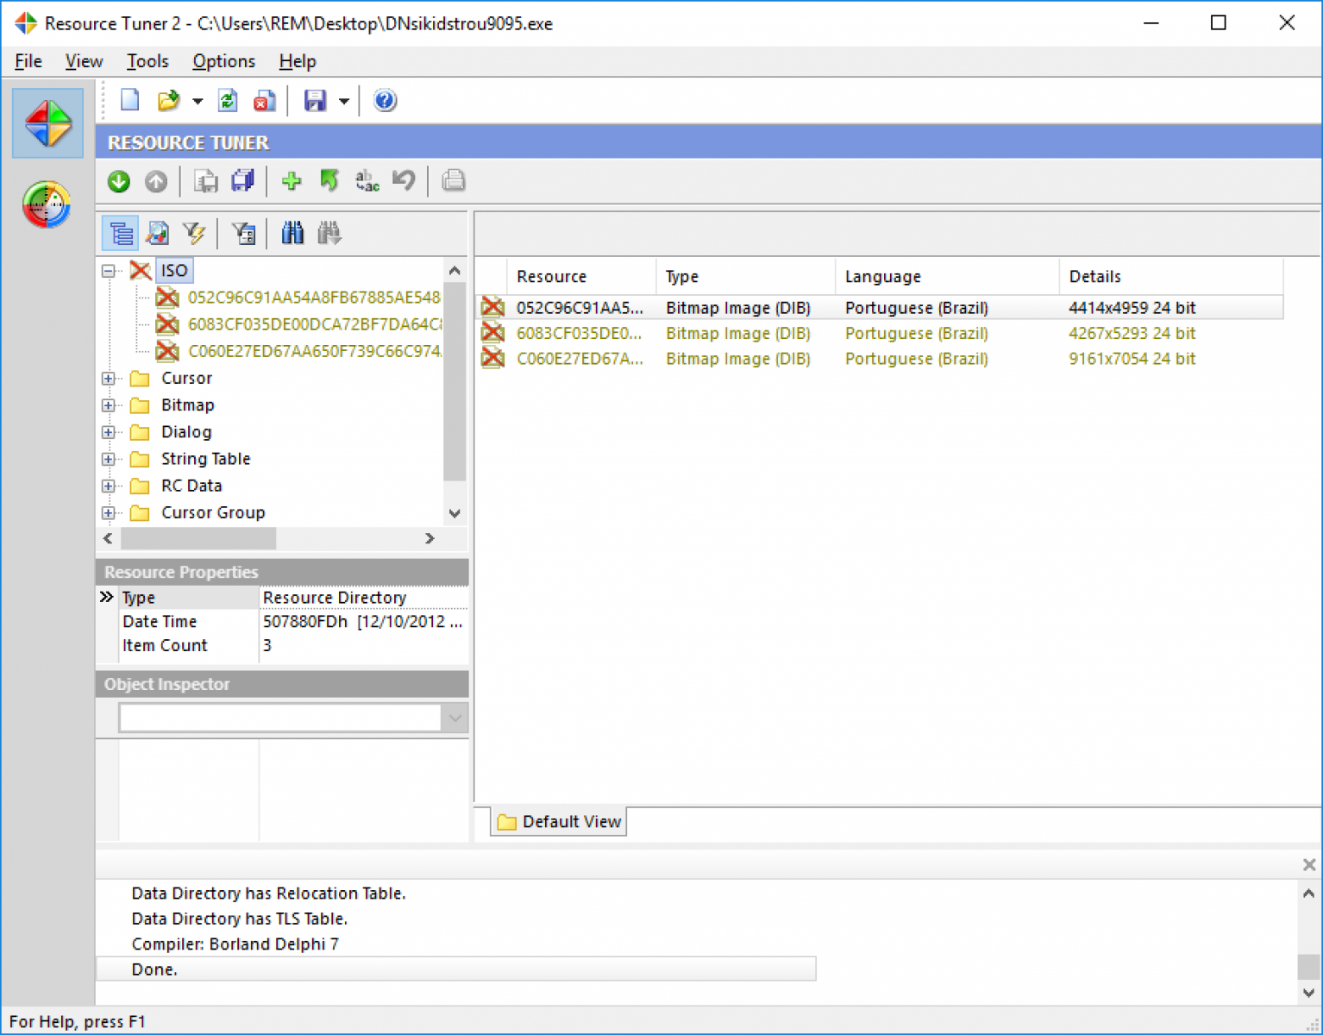Image resolution: width=1323 pixels, height=1035 pixels.
Task: Open dropdown arrow beside Open folder icon
Action: pyautogui.click(x=198, y=102)
